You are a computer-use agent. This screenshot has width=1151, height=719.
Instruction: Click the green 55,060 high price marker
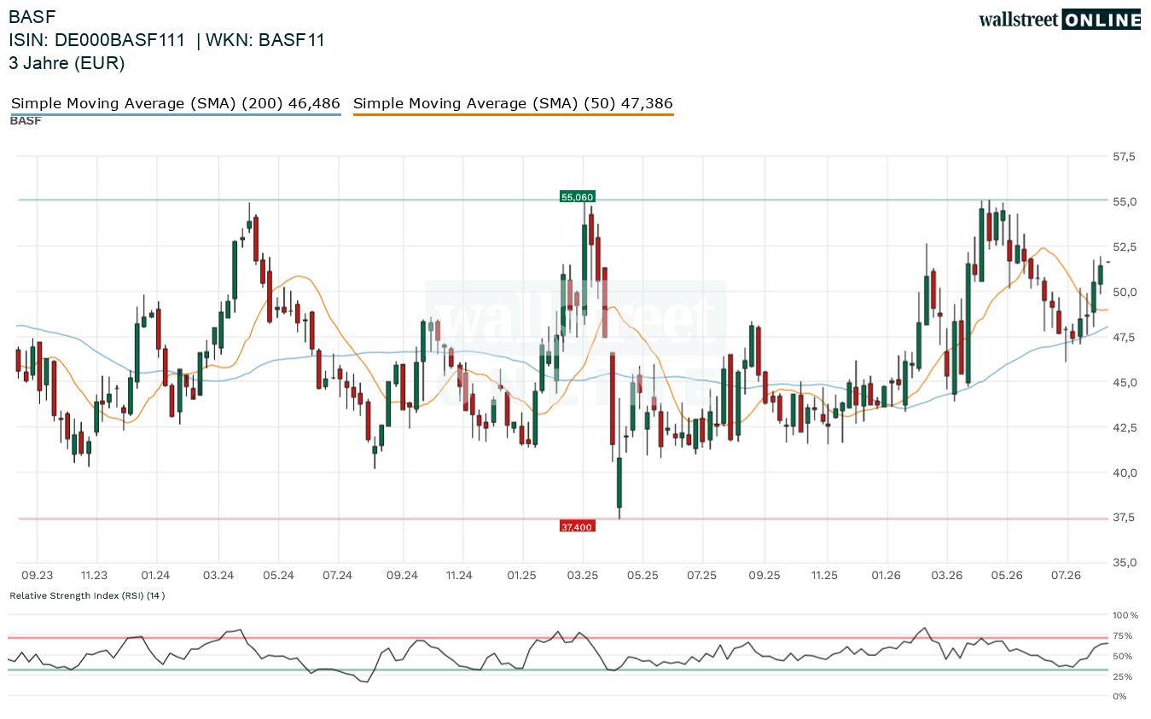577,197
